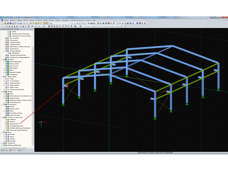The height and width of the screenshot is (171, 228).
Task: Toggle GRILLE in status bar
Action: [x=145, y=153]
